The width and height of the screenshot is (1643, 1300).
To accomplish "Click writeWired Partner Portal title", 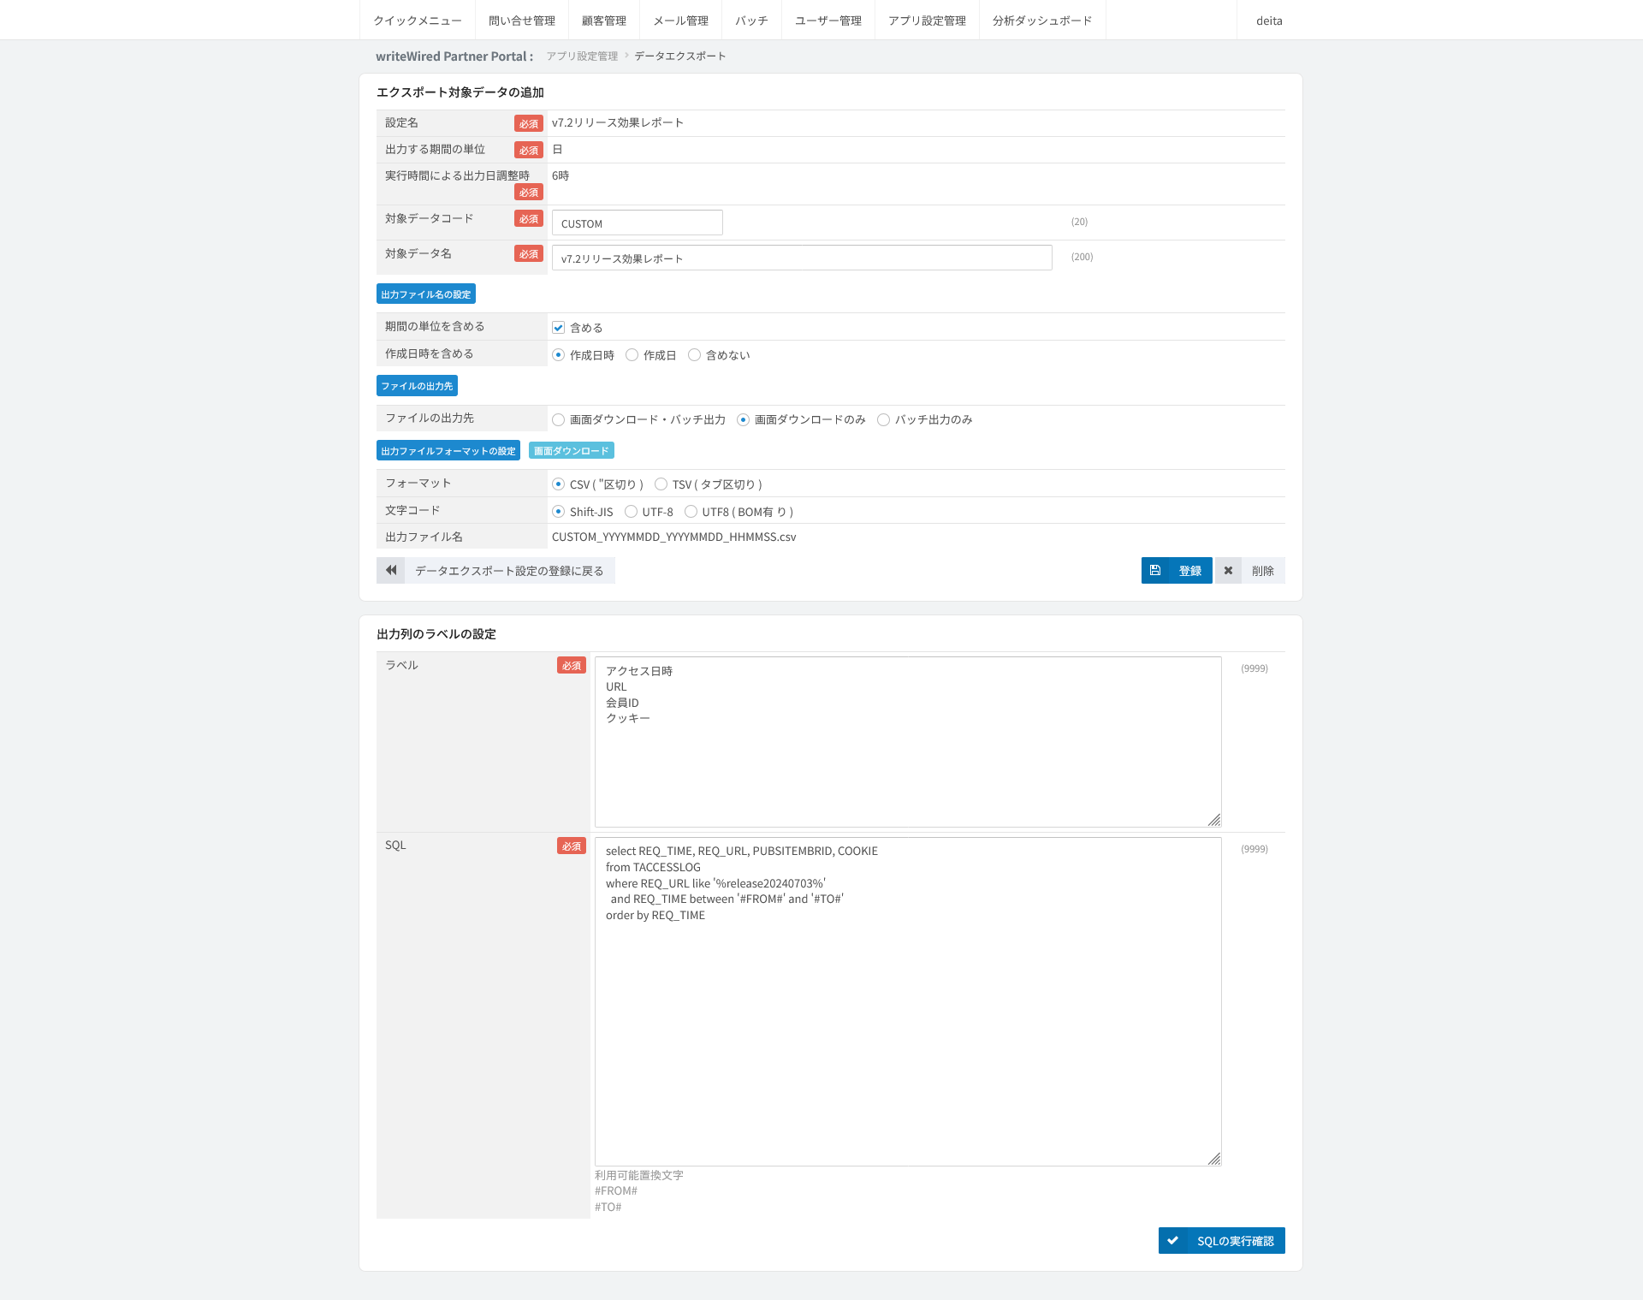I will [x=454, y=56].
